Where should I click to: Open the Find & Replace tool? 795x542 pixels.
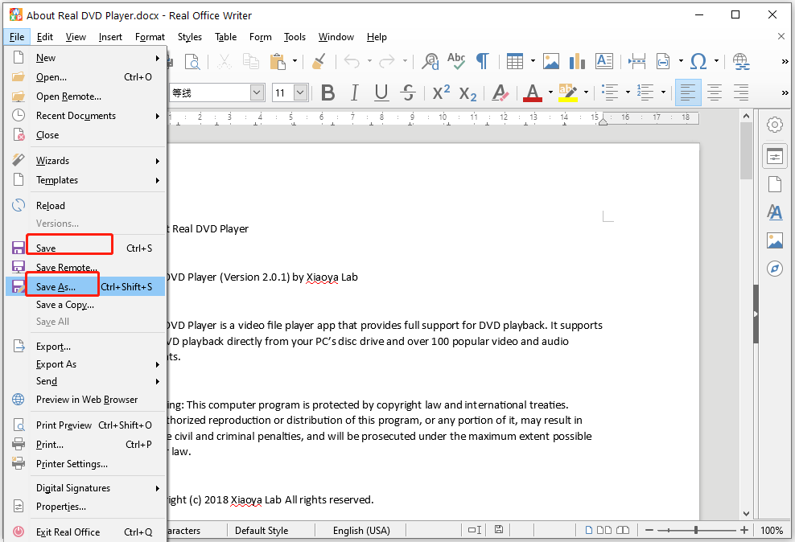pyautogui.click(x=431, y=61)
